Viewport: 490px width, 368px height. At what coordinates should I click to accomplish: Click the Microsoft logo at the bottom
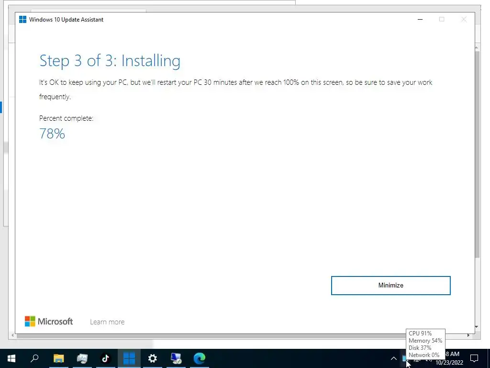coord(49,322)
